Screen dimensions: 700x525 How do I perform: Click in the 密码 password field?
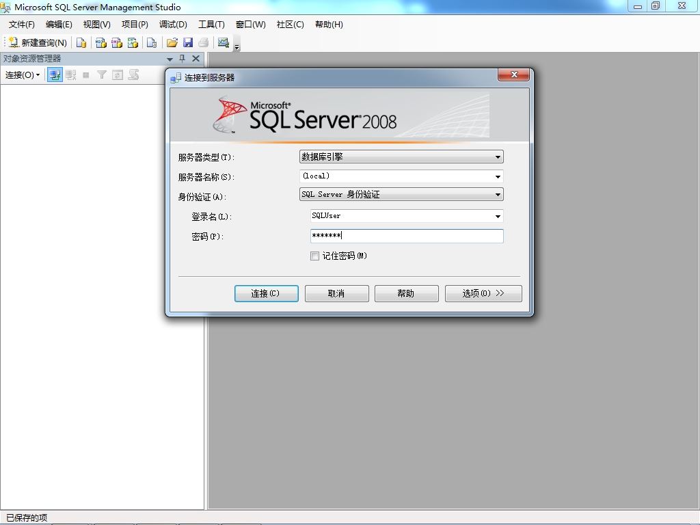407,236
